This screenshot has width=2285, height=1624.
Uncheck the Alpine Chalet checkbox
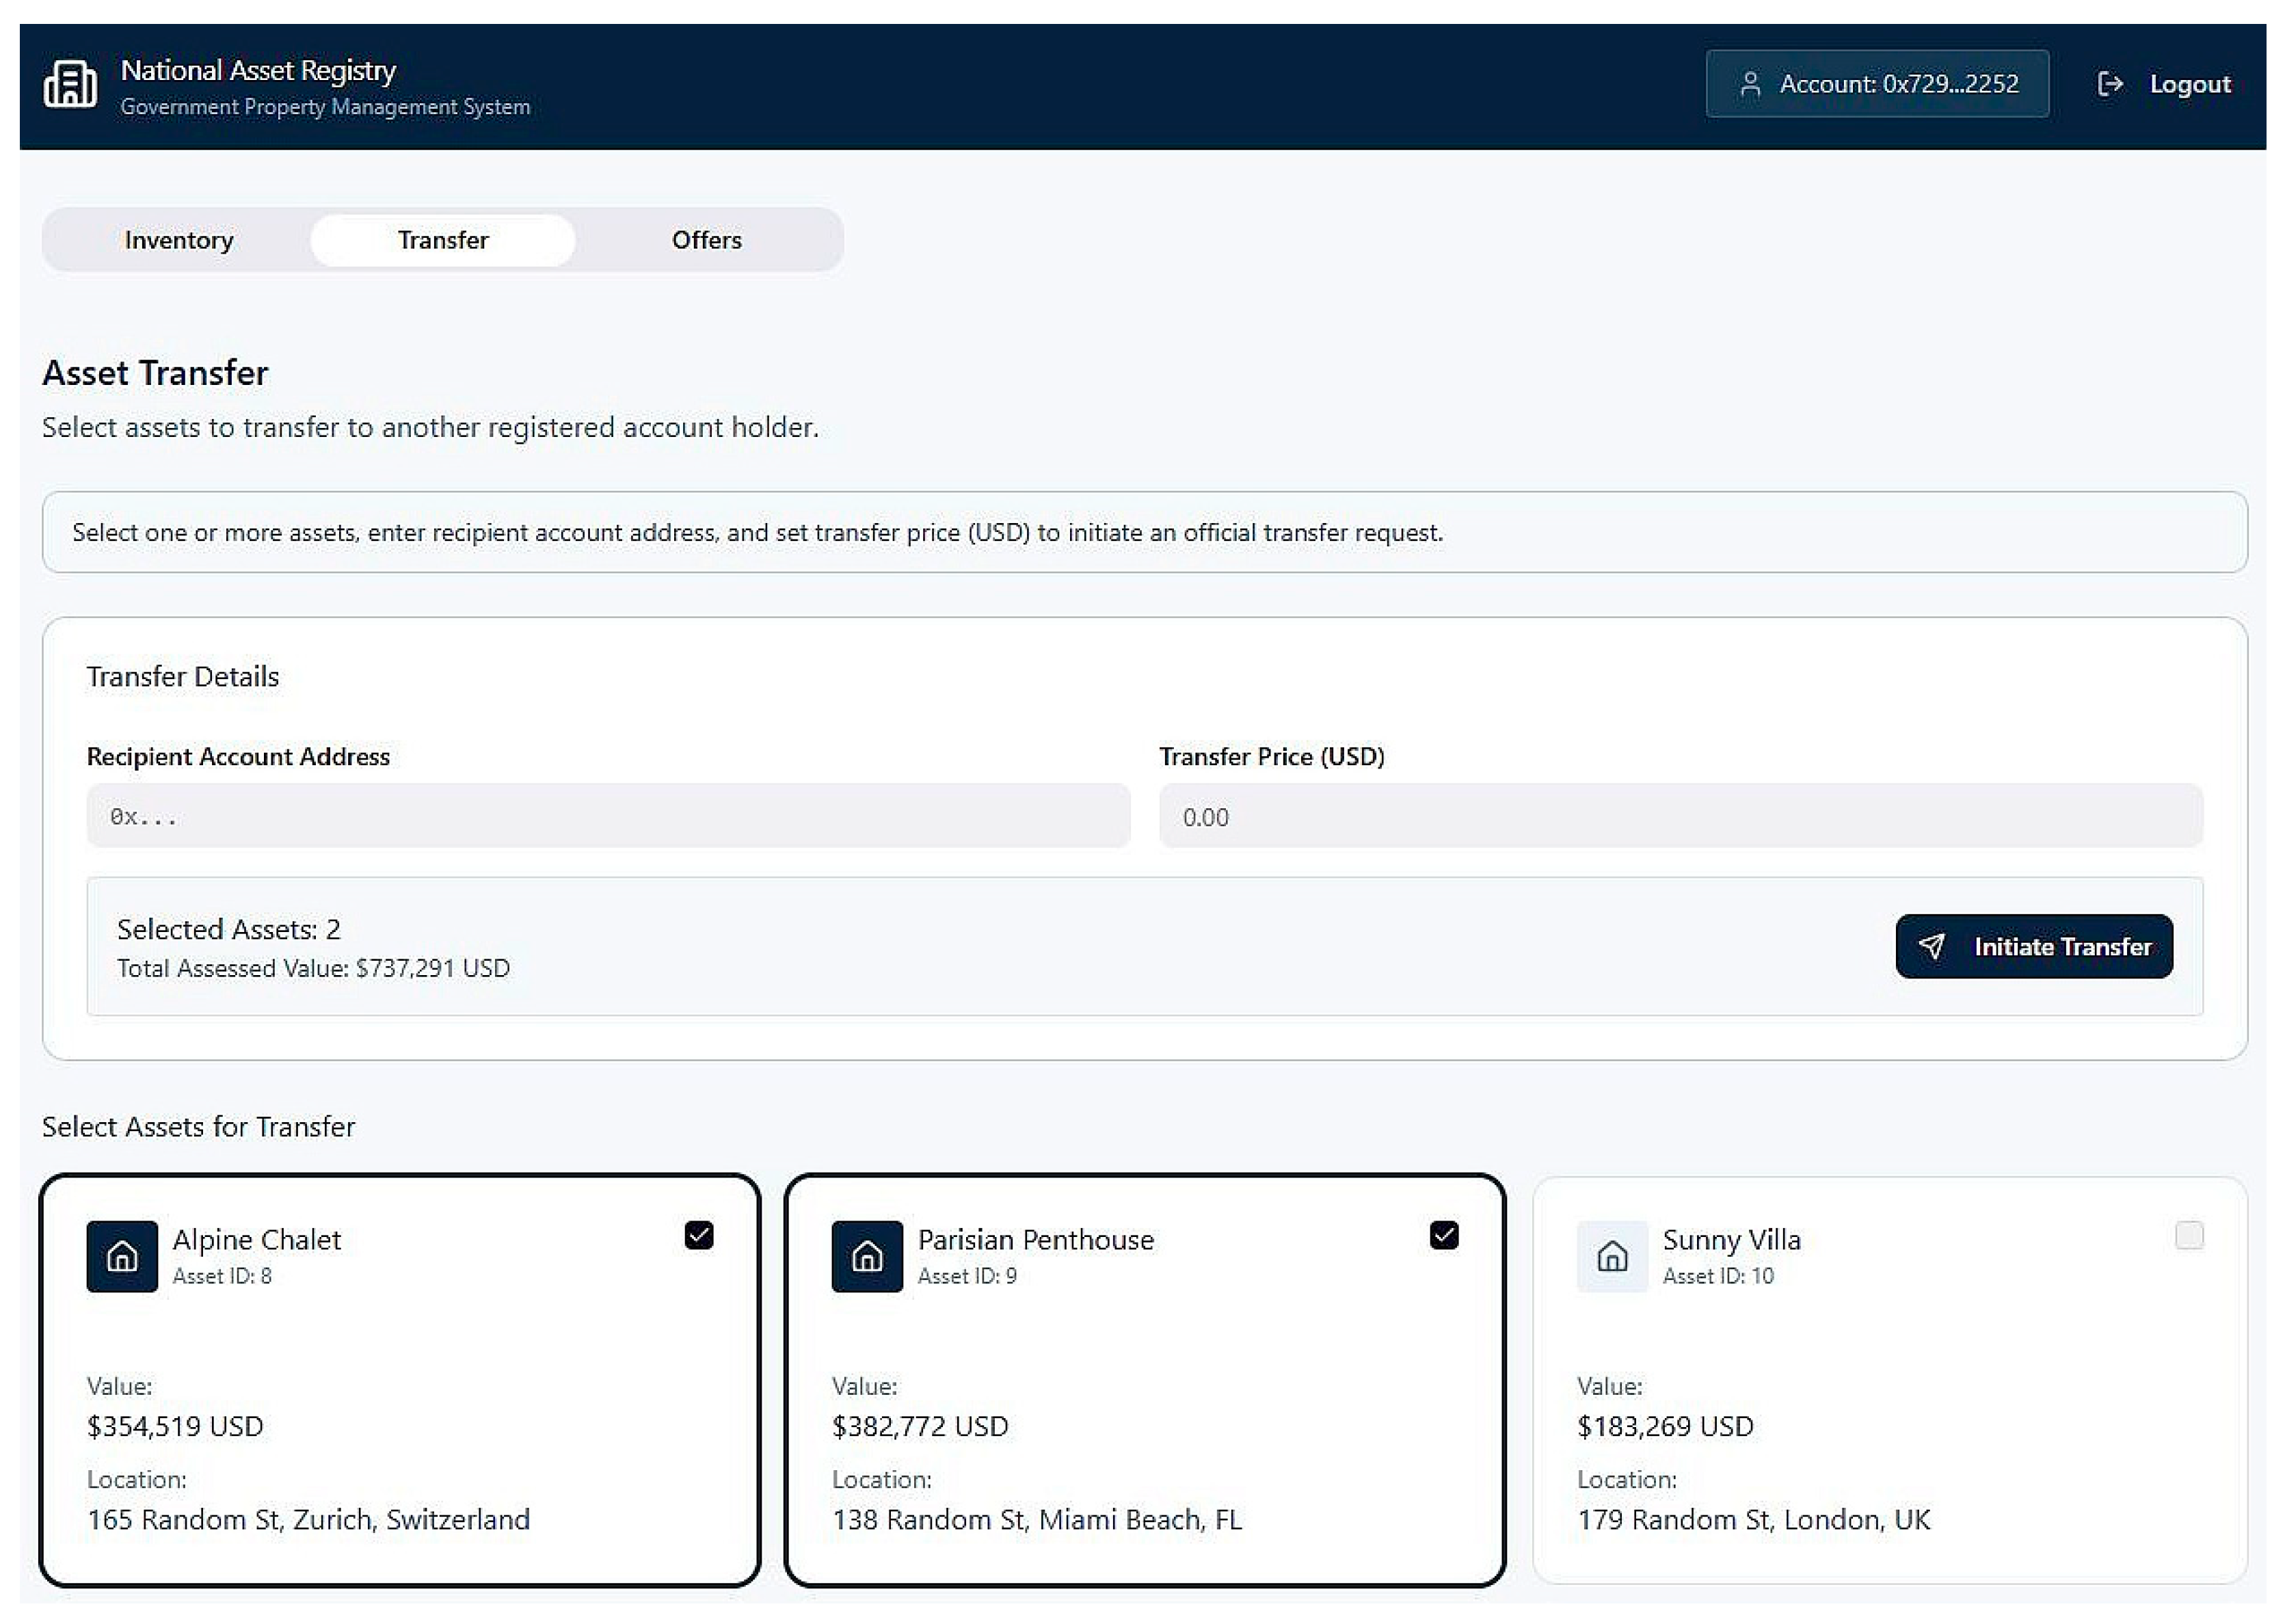tap(698, 1235)
